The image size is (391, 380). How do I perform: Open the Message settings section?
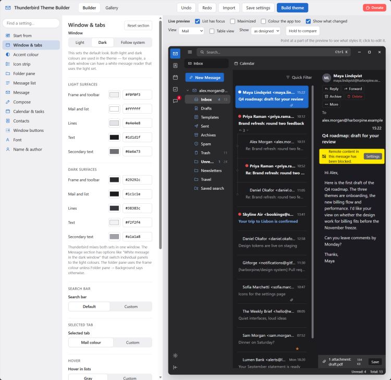[31, 92]
